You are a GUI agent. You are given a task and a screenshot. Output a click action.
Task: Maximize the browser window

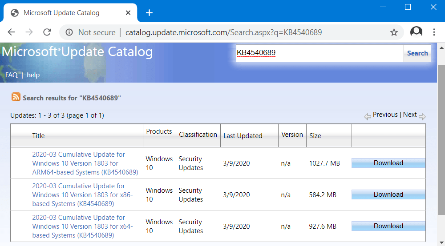click(408, 7)
